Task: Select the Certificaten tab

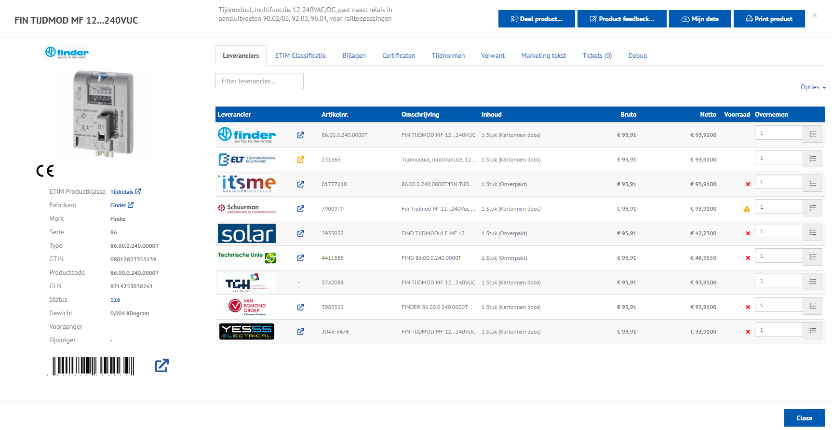Action: click(399, 56)
